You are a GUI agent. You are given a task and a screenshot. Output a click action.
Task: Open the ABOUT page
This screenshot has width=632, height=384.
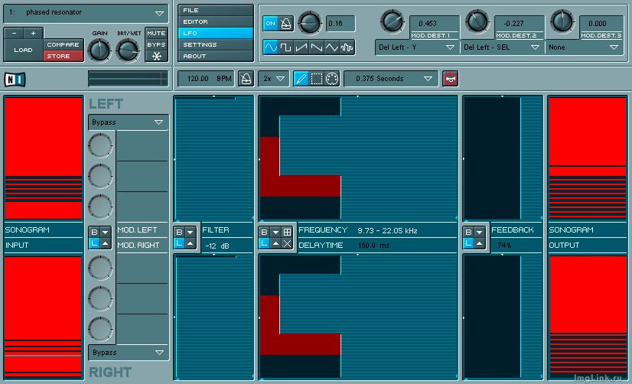point(216,56)
